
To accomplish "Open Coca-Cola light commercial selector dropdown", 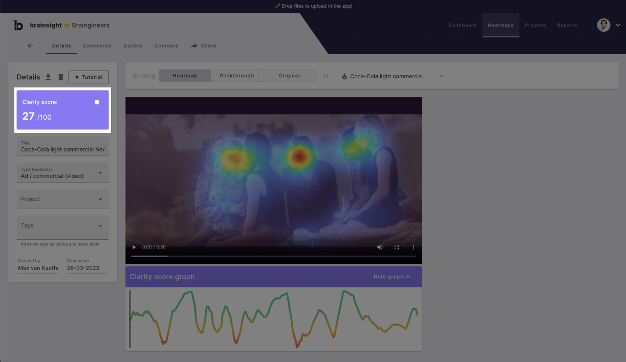I will [392, 76].
